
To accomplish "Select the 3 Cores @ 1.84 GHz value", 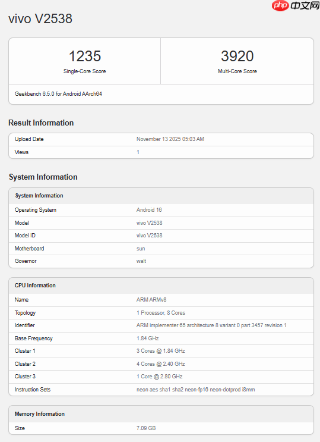I will tap(161, 351).
